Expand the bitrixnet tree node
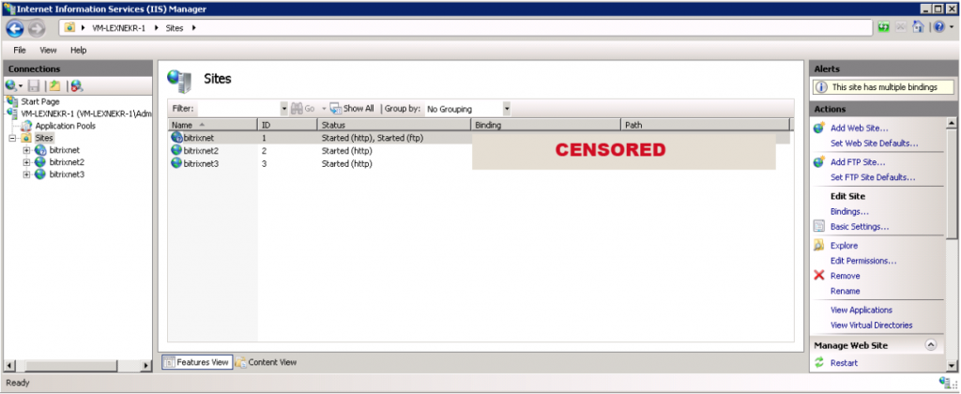Screen dimensions: 961x394 click(26, 150)
